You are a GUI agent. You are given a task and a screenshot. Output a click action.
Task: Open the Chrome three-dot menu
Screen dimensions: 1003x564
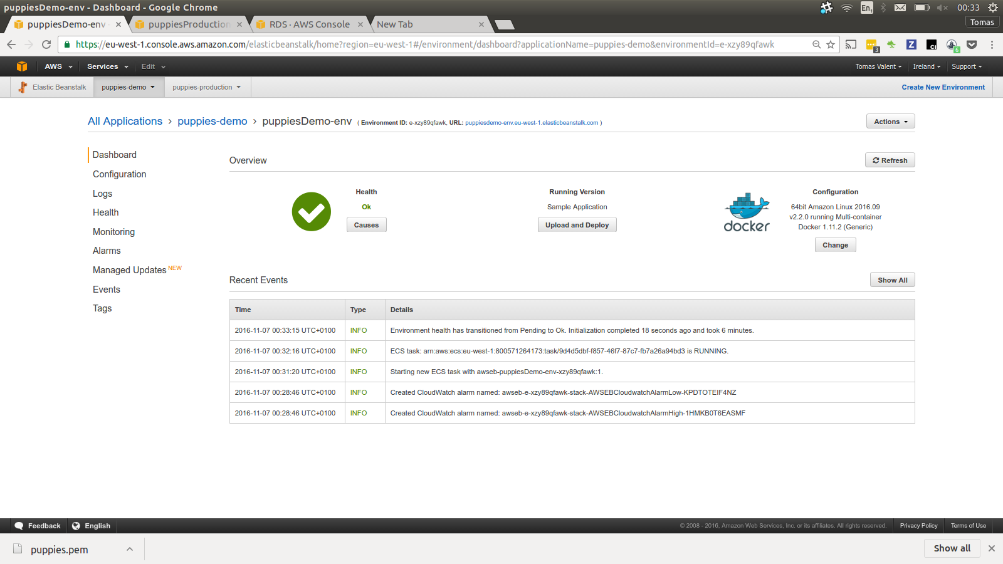click(x=992, y=44)
